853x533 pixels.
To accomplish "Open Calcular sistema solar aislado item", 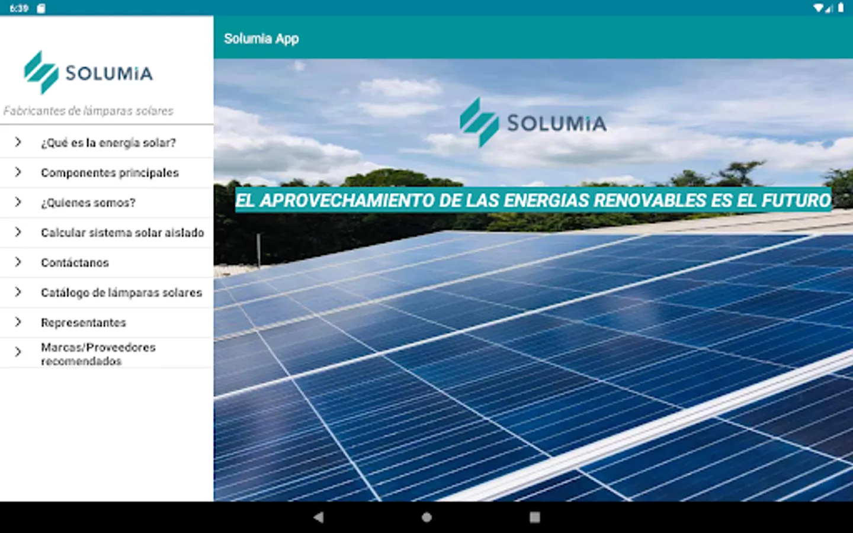I will pos(107,233).
